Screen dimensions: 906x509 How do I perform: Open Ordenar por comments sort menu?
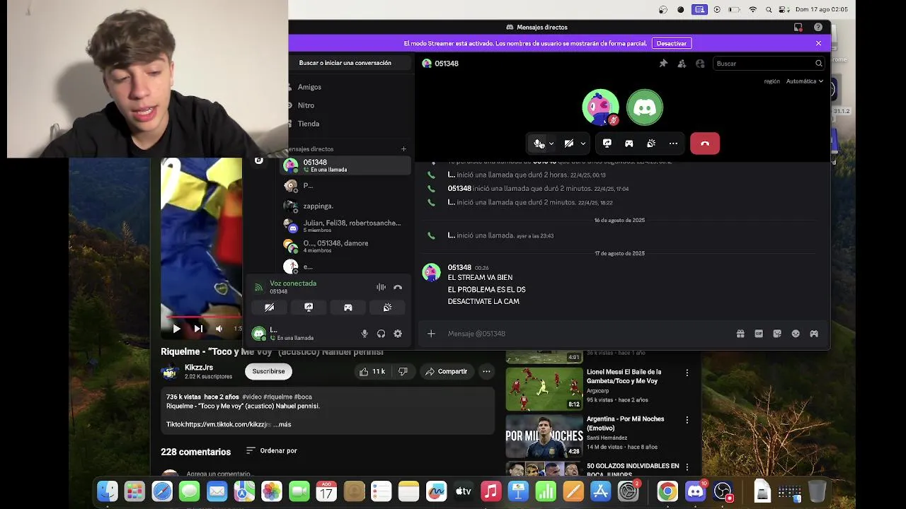[271, 451]
